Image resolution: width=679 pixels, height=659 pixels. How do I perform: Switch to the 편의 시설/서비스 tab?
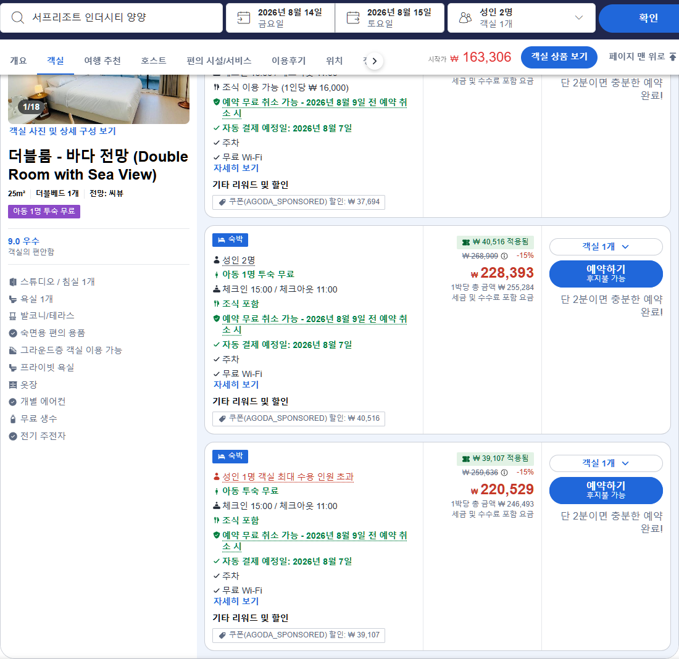[x=219, y=60]
